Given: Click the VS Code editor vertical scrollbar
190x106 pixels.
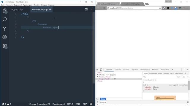Looking at the screenshot, I should click(94, 48).
